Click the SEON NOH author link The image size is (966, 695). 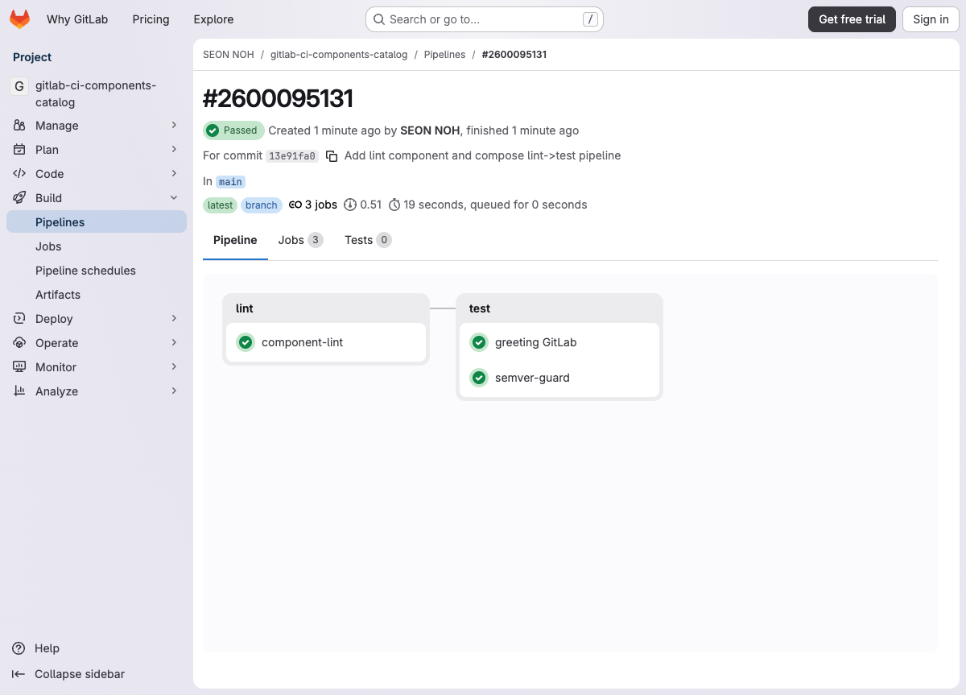click(x=430, y=130)
